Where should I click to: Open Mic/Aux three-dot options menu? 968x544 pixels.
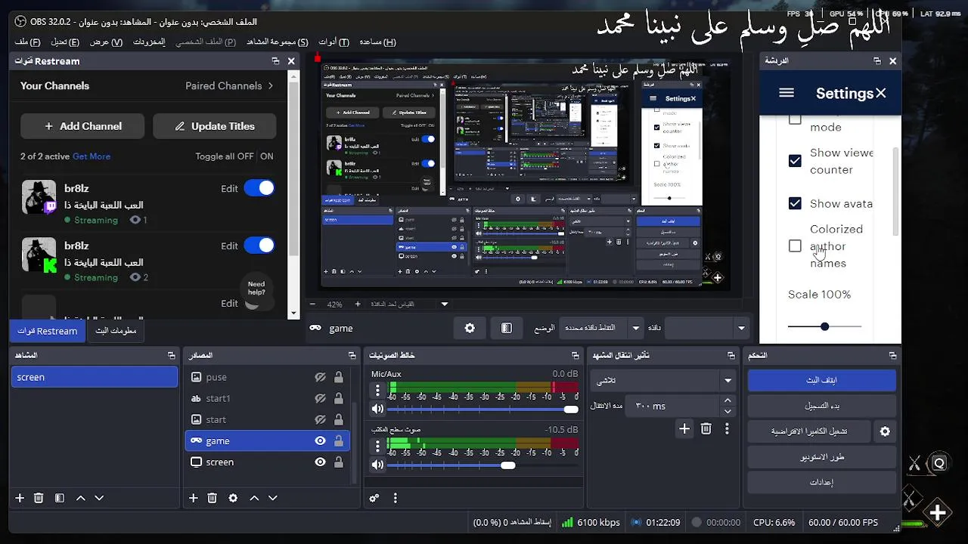click(x=377, y=391)
